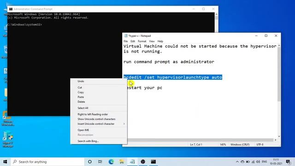
Task: Open the OneDrive cloud tray icon
Action: pyautogui.click(x=242, y=162)
